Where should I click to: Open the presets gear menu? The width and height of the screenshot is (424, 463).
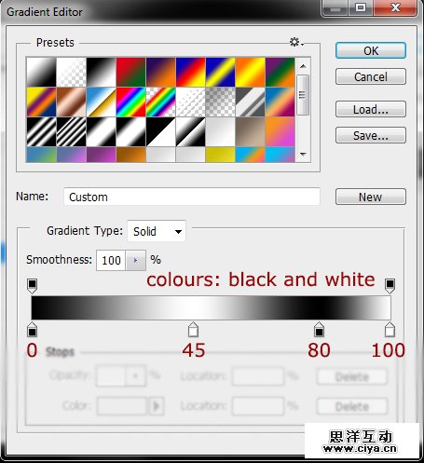pyautogui.click(x=296, y=42)
